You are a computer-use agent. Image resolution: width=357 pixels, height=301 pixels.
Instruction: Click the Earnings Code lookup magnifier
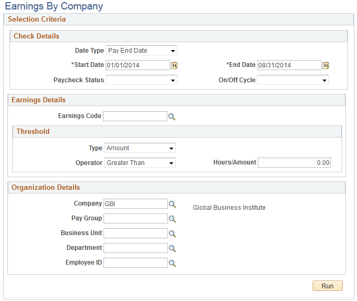tap(172, 116)
